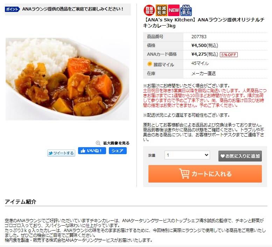
Task: Share the product via シェア button
Action: tap(118, 151)
